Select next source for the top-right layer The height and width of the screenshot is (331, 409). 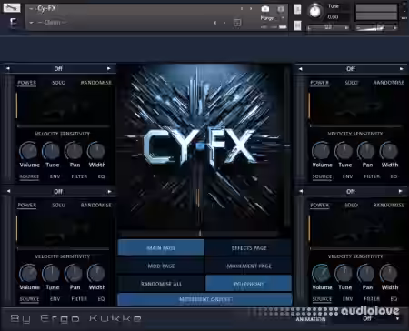click(x=401, y=69)
